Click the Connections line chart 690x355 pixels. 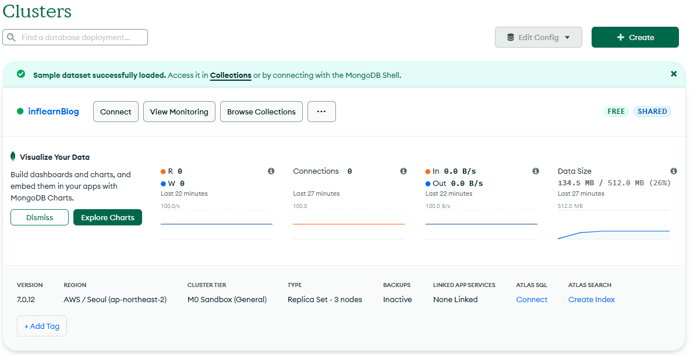pyautogui.click(x=349, y=224)
